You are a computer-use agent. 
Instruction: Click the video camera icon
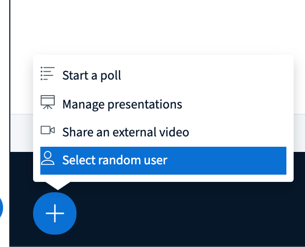[x=48, y=130]
